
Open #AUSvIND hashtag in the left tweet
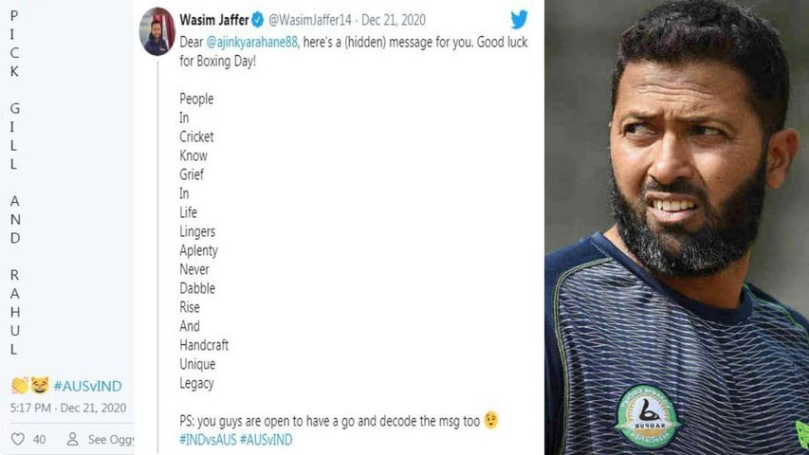click(87, 386)
